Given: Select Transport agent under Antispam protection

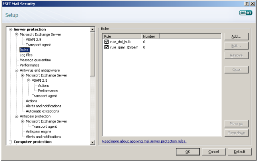Looking at the screenshot, I should (44, 127).
